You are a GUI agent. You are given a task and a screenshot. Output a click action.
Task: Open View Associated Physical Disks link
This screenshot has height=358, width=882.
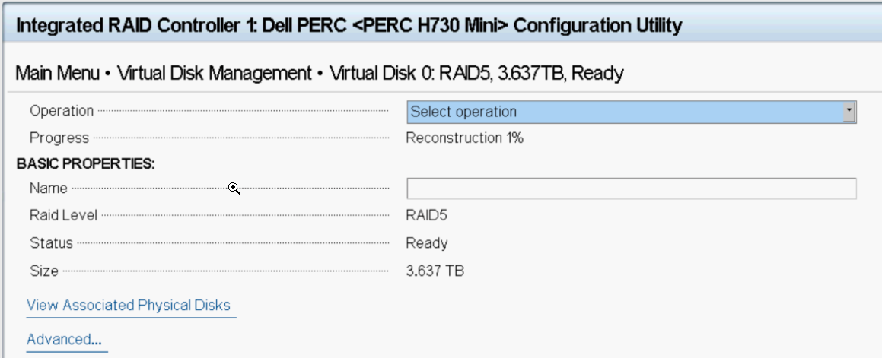[129, 305]
